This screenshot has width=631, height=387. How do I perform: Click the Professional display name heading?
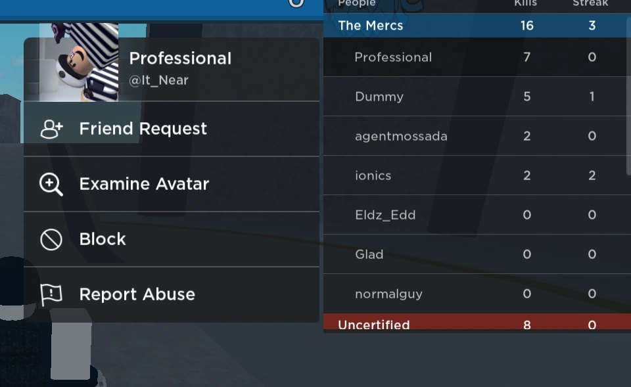180,58
